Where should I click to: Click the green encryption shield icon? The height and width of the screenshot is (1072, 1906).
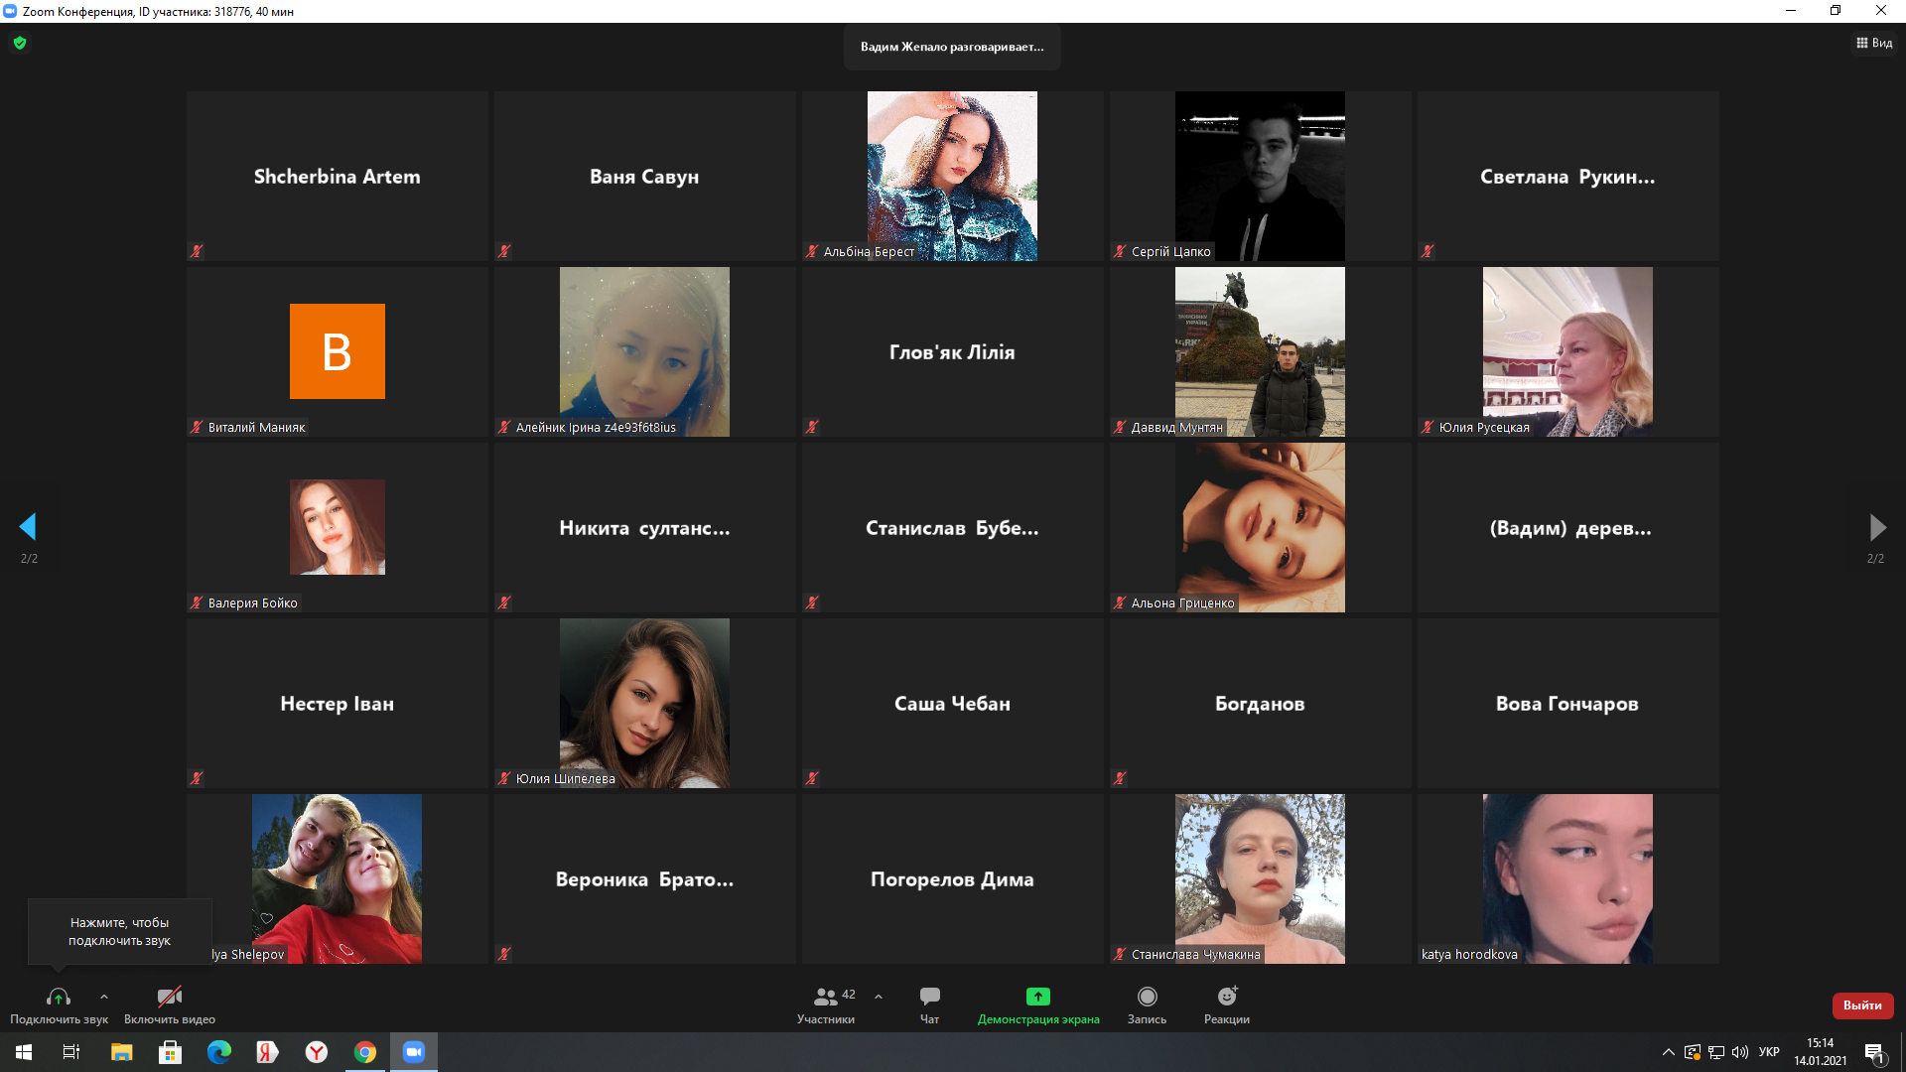click(x=20, y=43)
